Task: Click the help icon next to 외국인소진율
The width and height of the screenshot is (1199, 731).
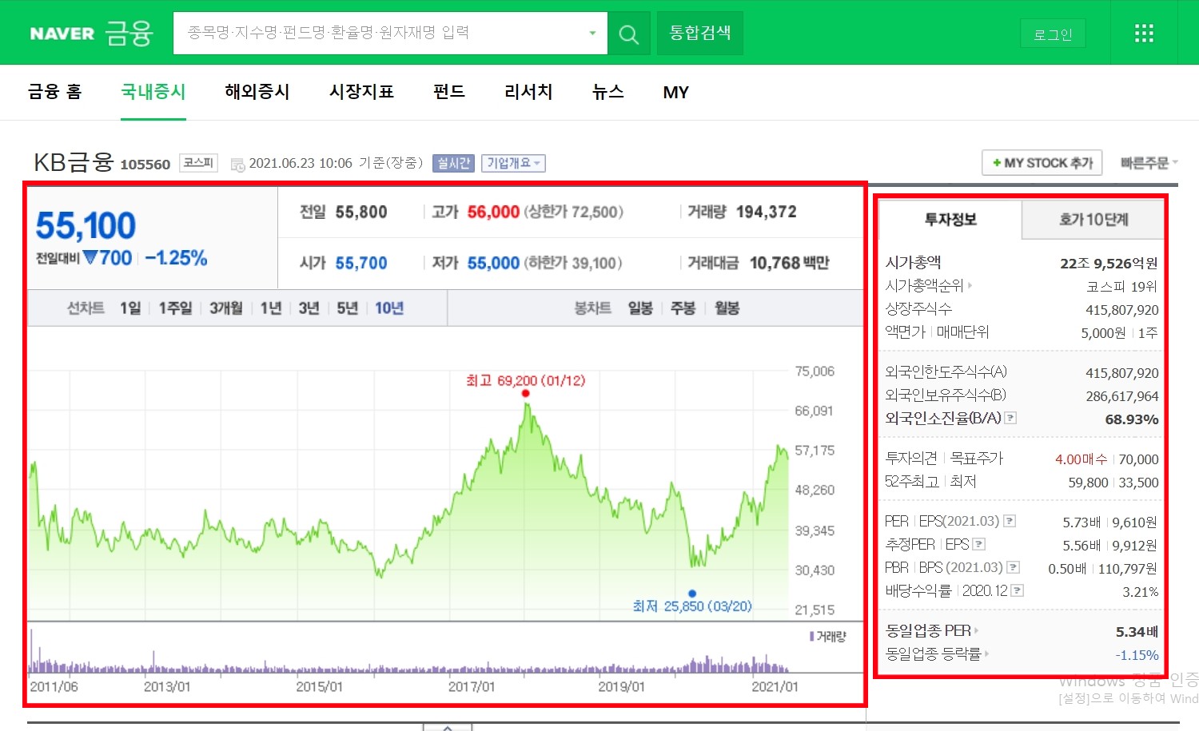Action: (1011, 418)
